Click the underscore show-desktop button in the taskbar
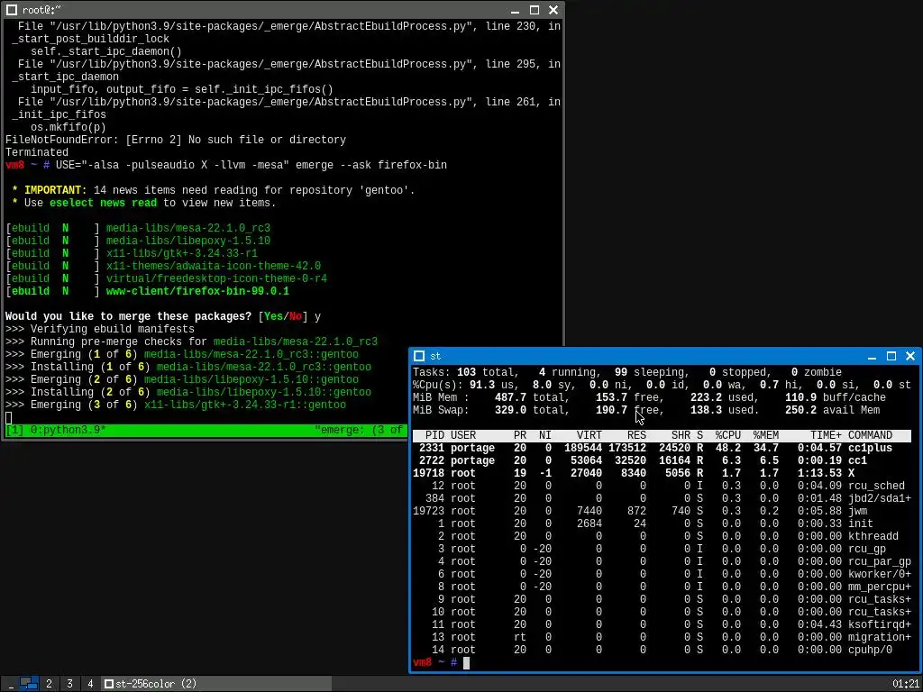The image size is (923, 692). click(x=10, y=684)
